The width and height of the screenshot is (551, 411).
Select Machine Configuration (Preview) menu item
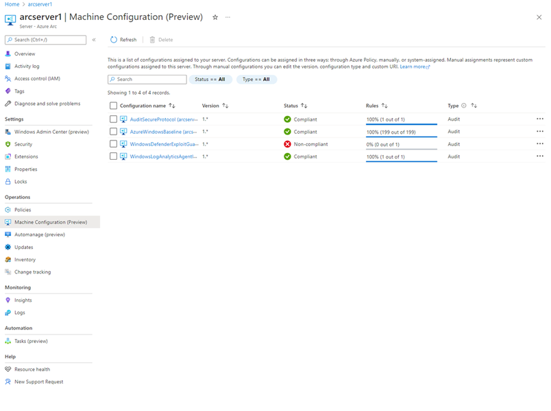pyautogui.click(x=50, y=222)
